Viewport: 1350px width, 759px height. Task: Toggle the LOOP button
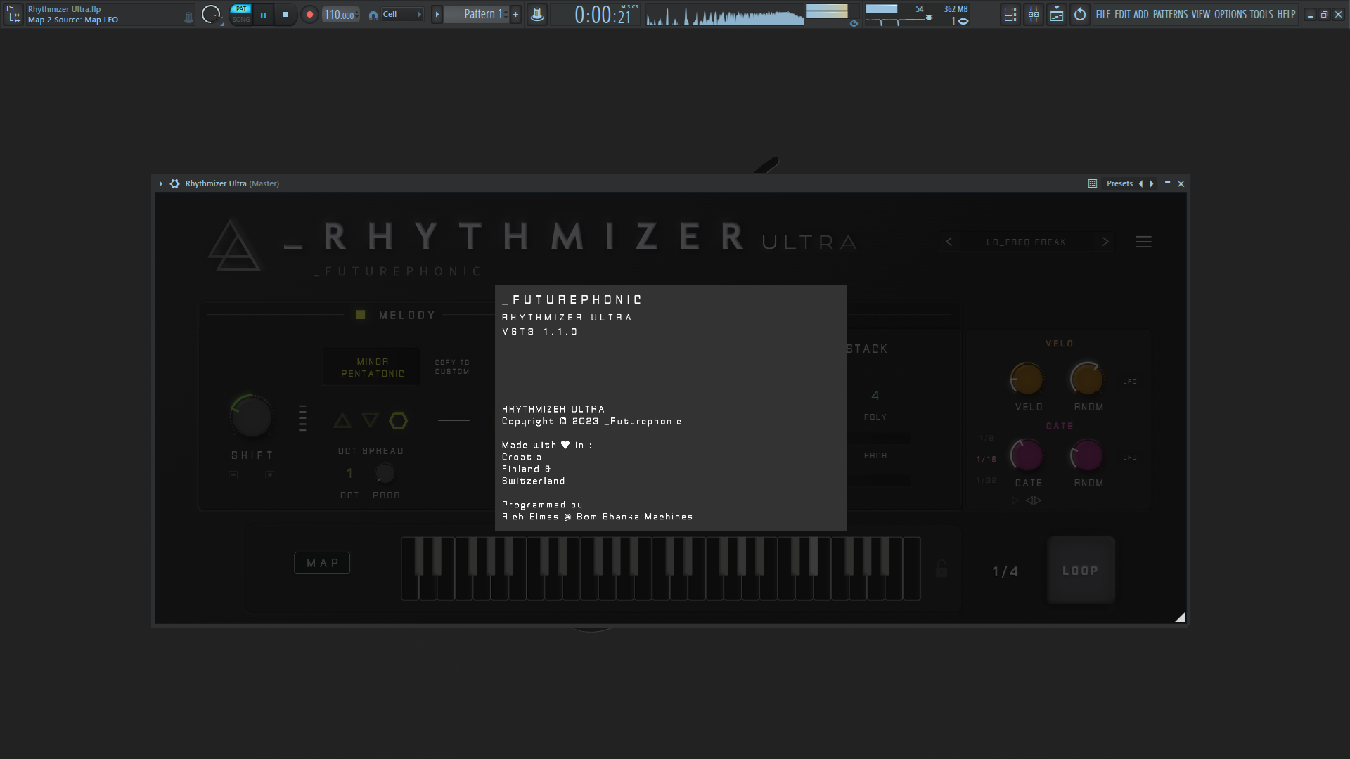pyautogui.click(x=1081, y=570)
